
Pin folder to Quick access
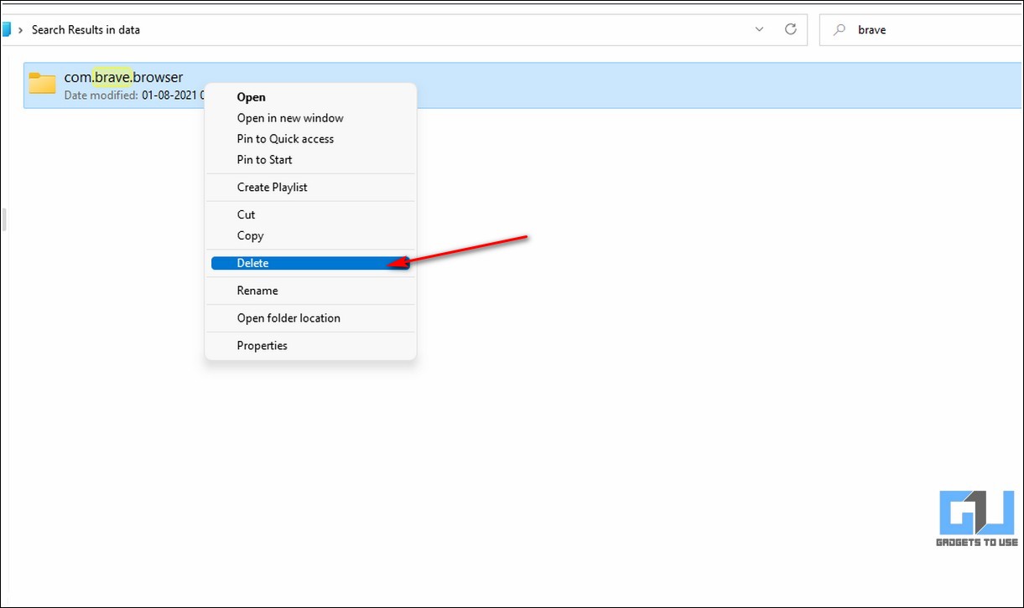point(310,139)
